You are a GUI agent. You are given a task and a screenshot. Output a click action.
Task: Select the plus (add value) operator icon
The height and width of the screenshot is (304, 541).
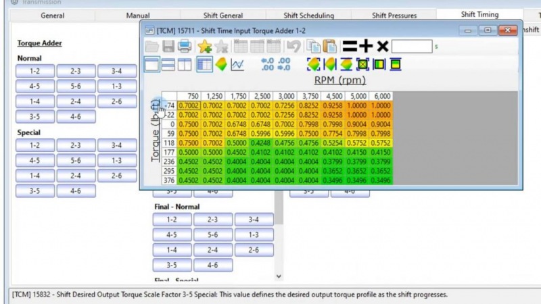366,47
